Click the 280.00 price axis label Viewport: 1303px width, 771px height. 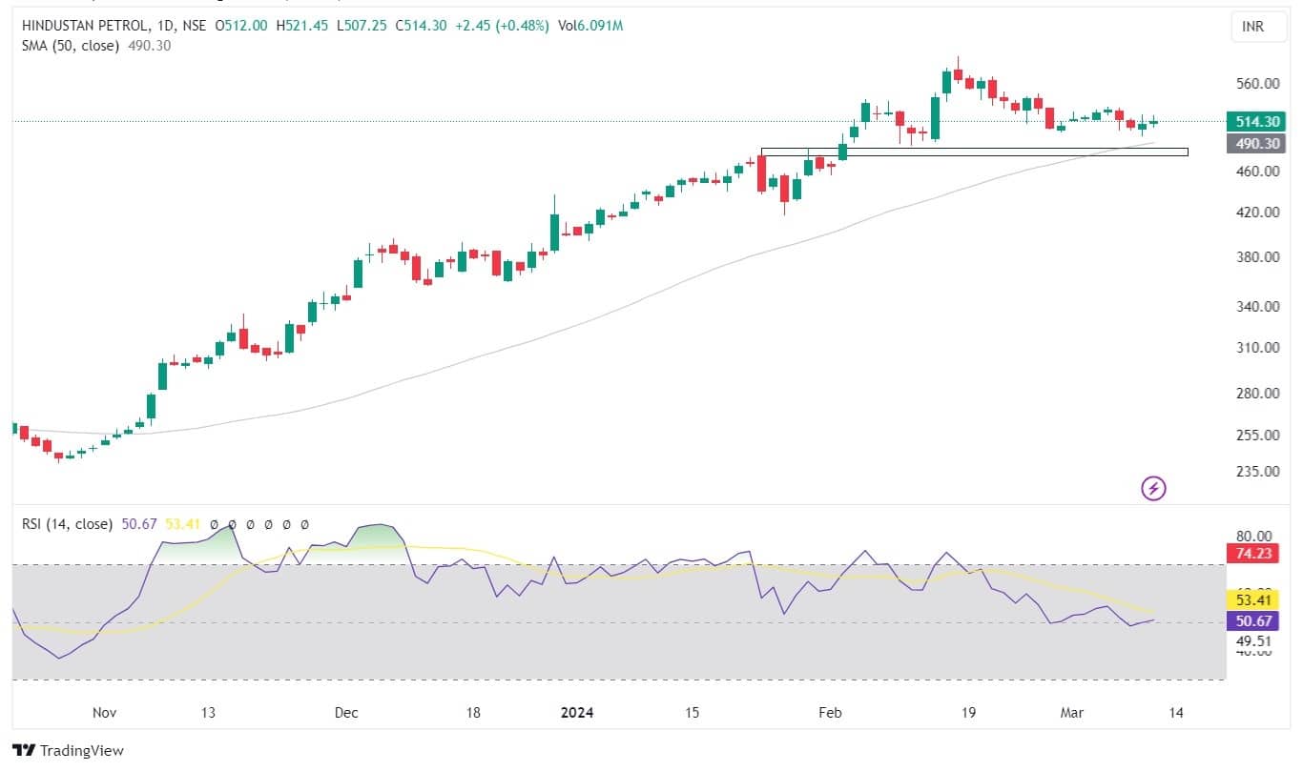pos(1257,394)
